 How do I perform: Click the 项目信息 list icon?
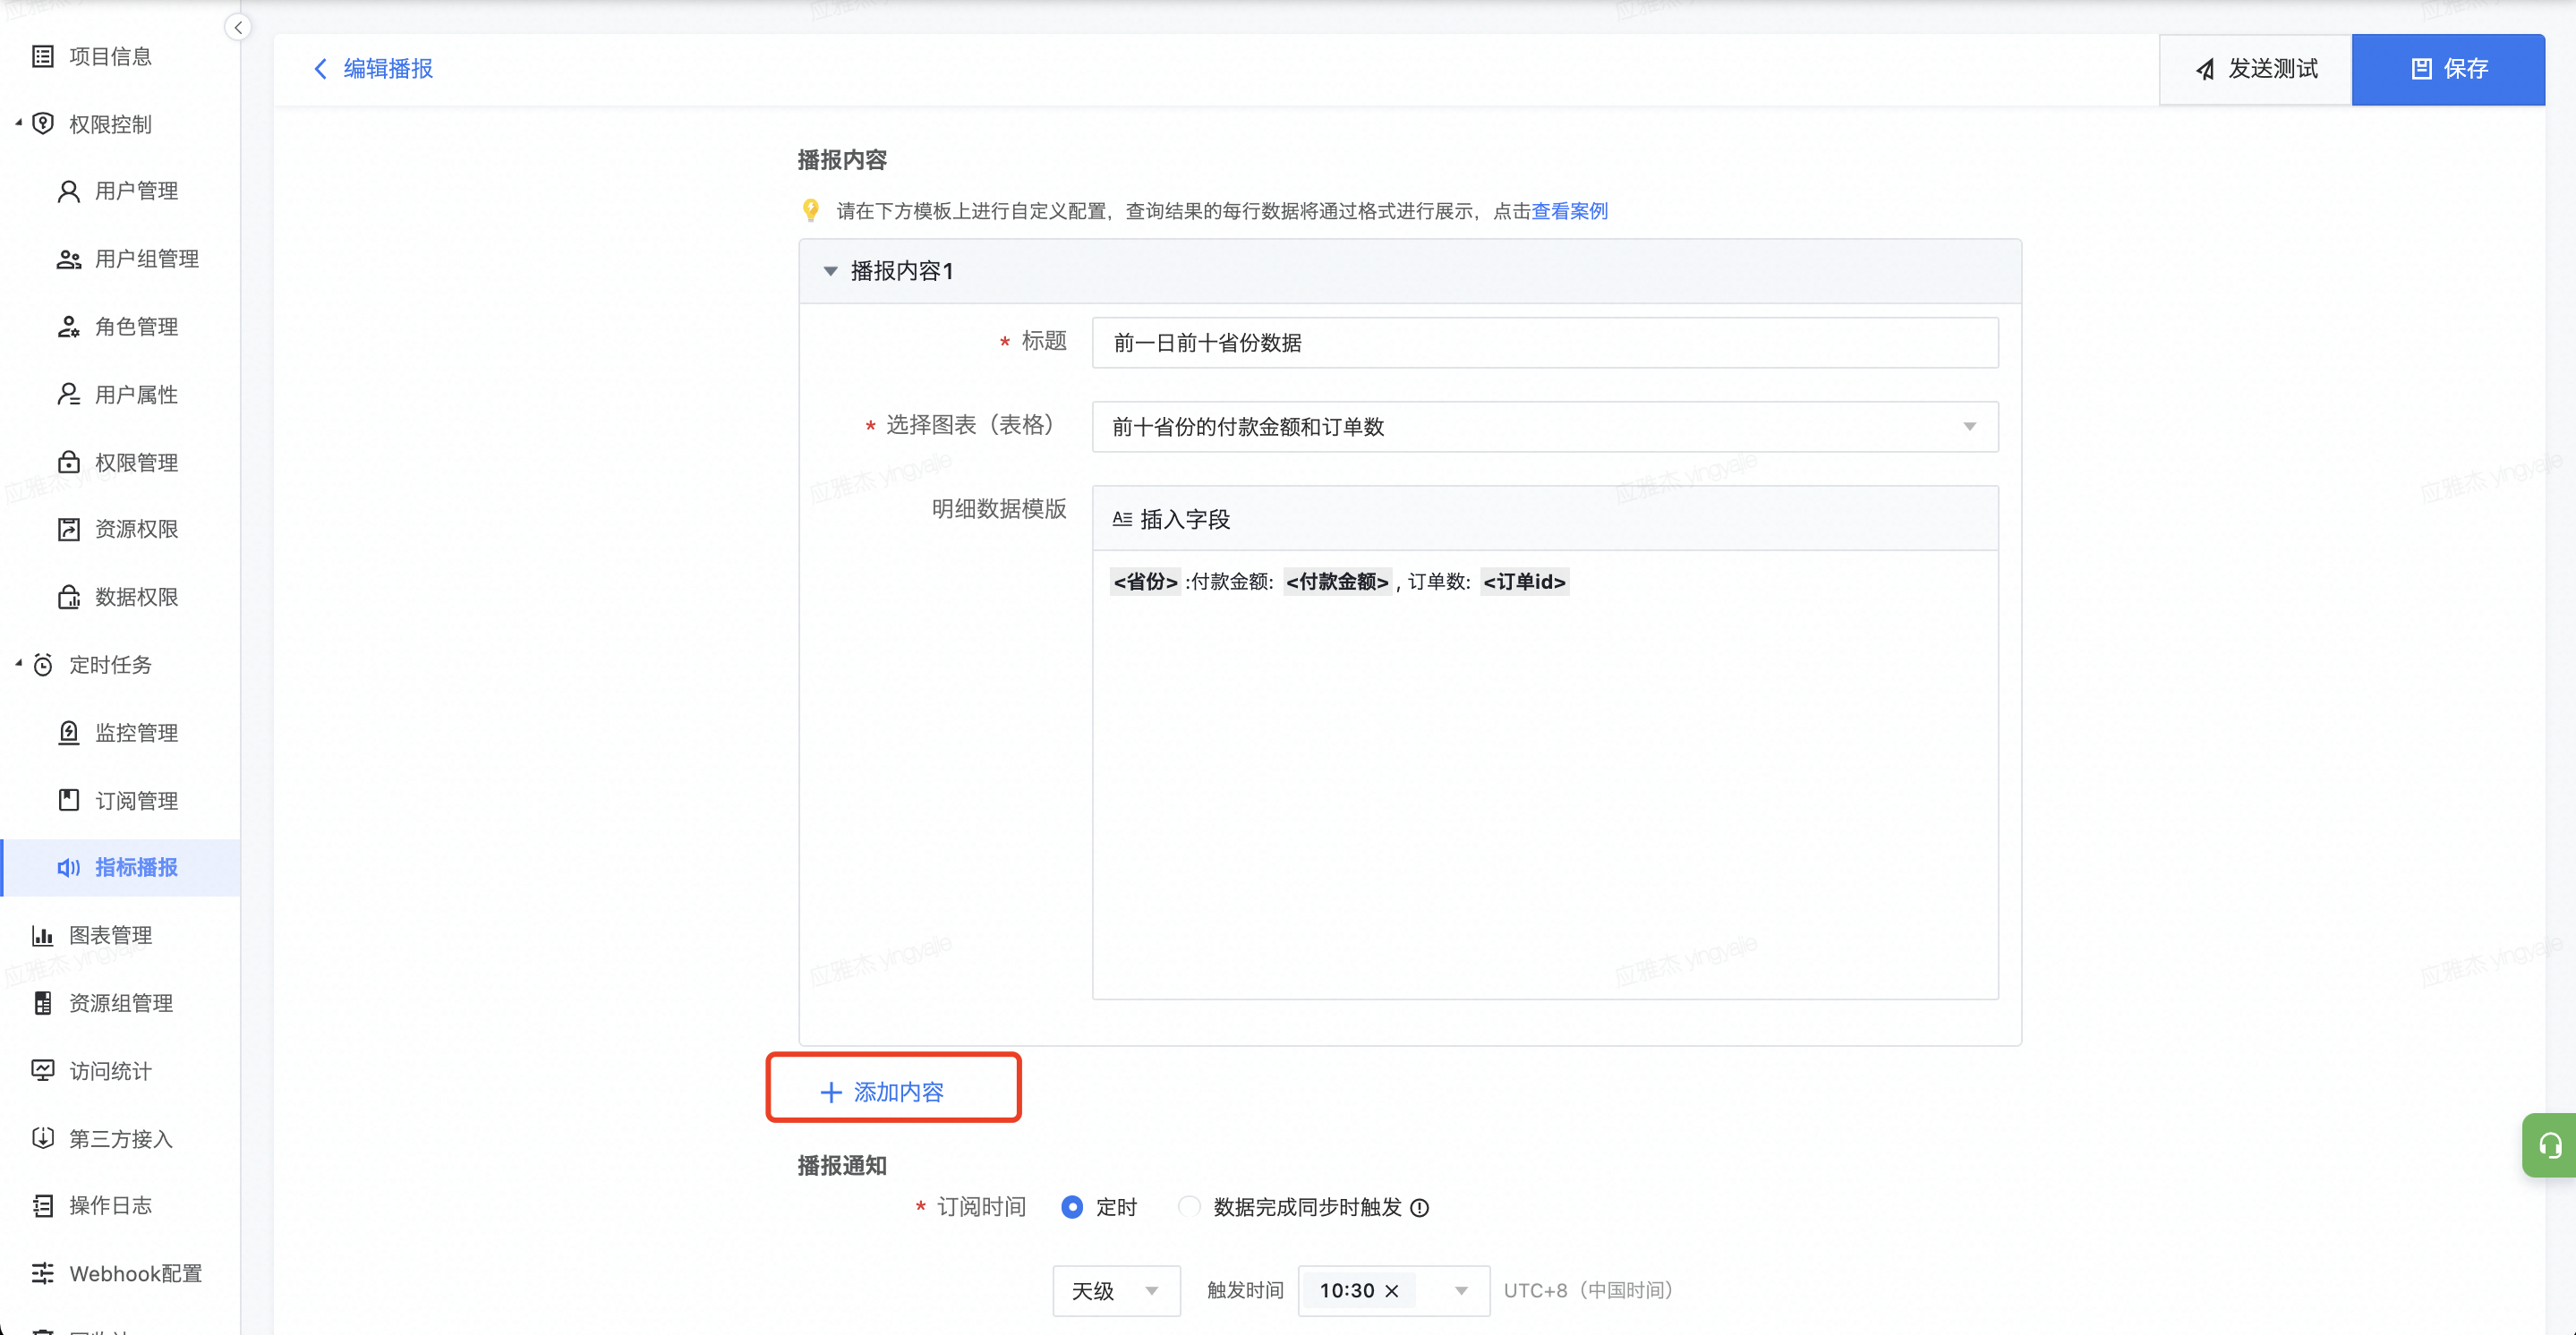point(43,56)
